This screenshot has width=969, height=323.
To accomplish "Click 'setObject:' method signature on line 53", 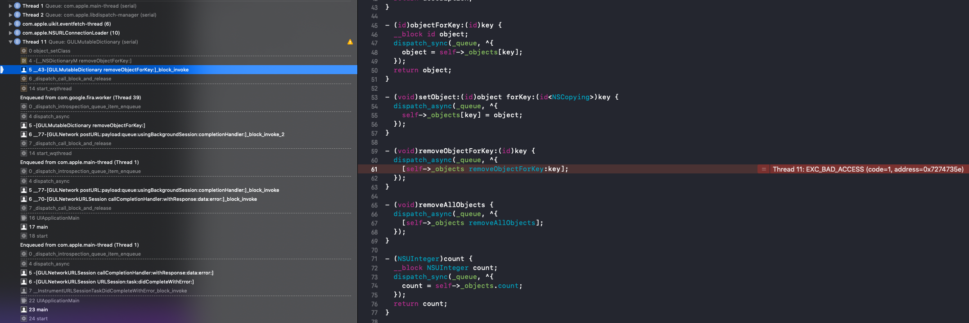I will (x=439, y=97).
